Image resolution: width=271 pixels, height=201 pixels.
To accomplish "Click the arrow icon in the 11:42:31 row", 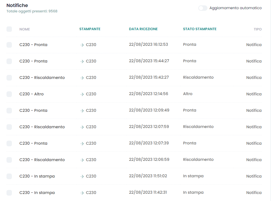I will coord(82,193).
